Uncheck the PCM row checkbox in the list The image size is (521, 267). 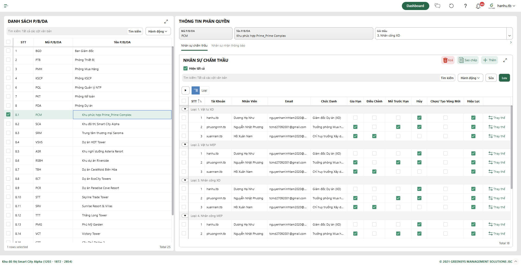[x=8, y=115]
